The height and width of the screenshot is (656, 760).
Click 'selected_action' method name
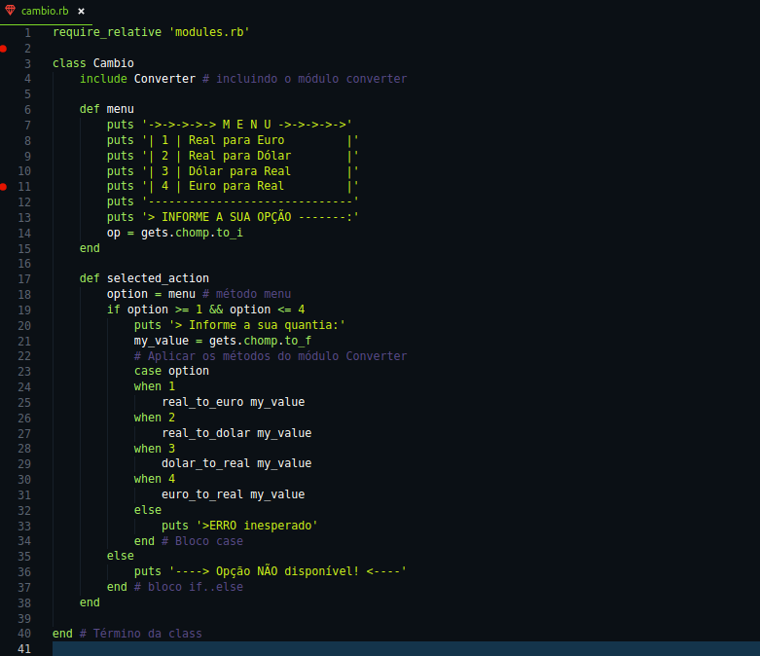click(158, 278)
